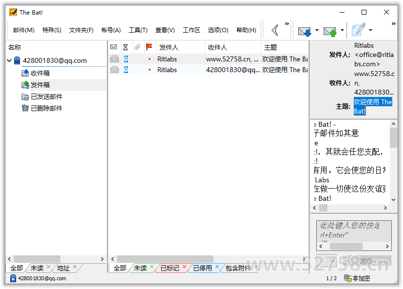This screenshot has width=403, height=289.
Task: Click message list horizontal scrollbar thumb
Action: [x=165, y=259]
